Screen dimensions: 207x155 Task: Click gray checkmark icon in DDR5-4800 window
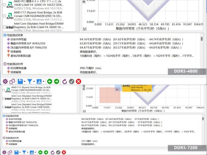(x=71, y=81)
